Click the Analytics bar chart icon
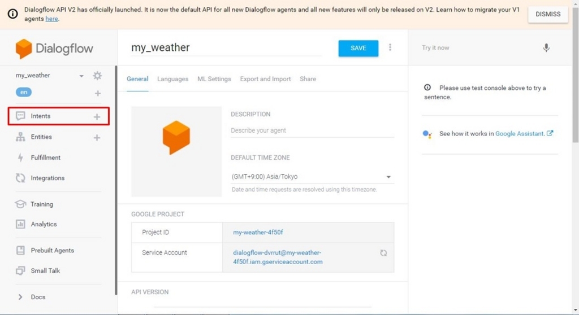 click(x=20, y=224)
